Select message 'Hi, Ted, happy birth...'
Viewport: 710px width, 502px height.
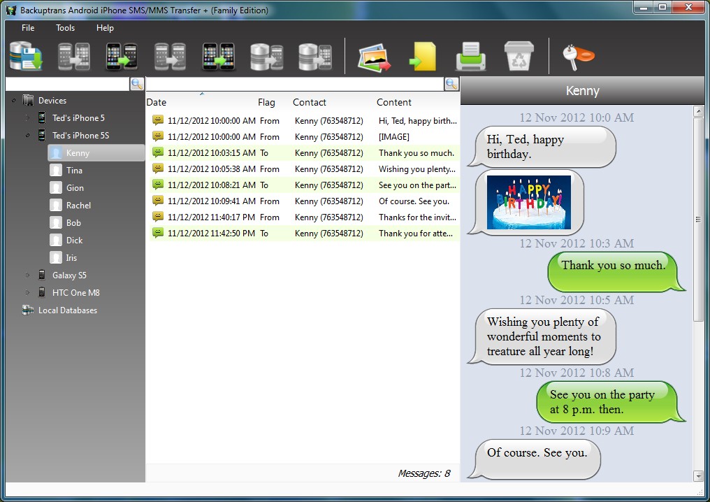click(x=303, y=120)
